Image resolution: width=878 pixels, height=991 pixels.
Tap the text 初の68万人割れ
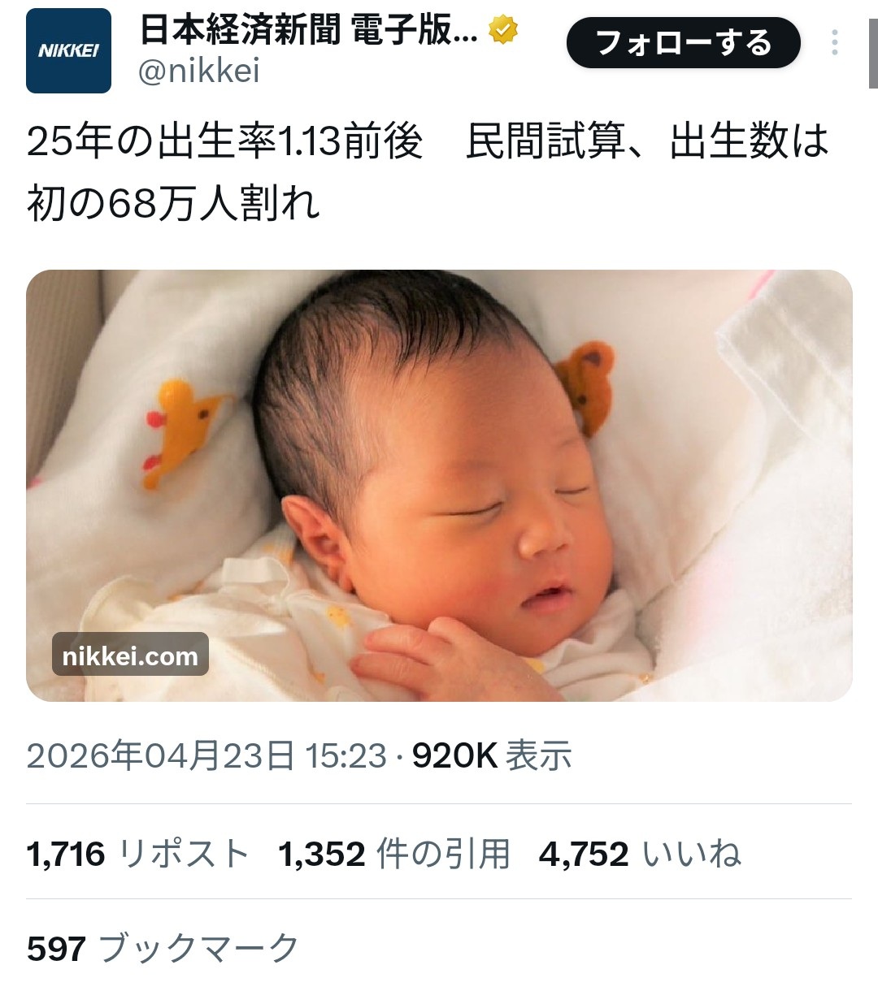(174, 203)
